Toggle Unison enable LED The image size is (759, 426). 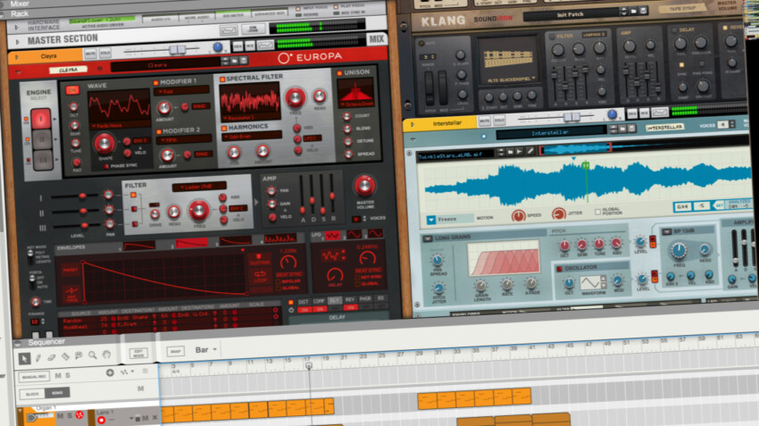click(x=339, y=73)
